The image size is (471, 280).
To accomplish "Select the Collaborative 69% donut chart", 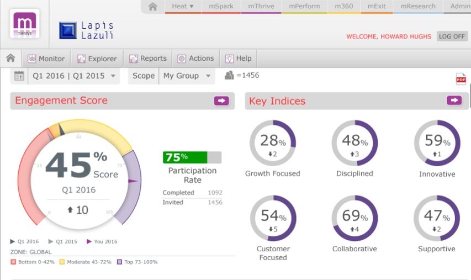I will pos(354,218).
